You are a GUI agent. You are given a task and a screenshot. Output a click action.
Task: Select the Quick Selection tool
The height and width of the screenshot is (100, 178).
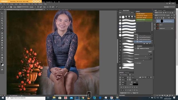2,21
